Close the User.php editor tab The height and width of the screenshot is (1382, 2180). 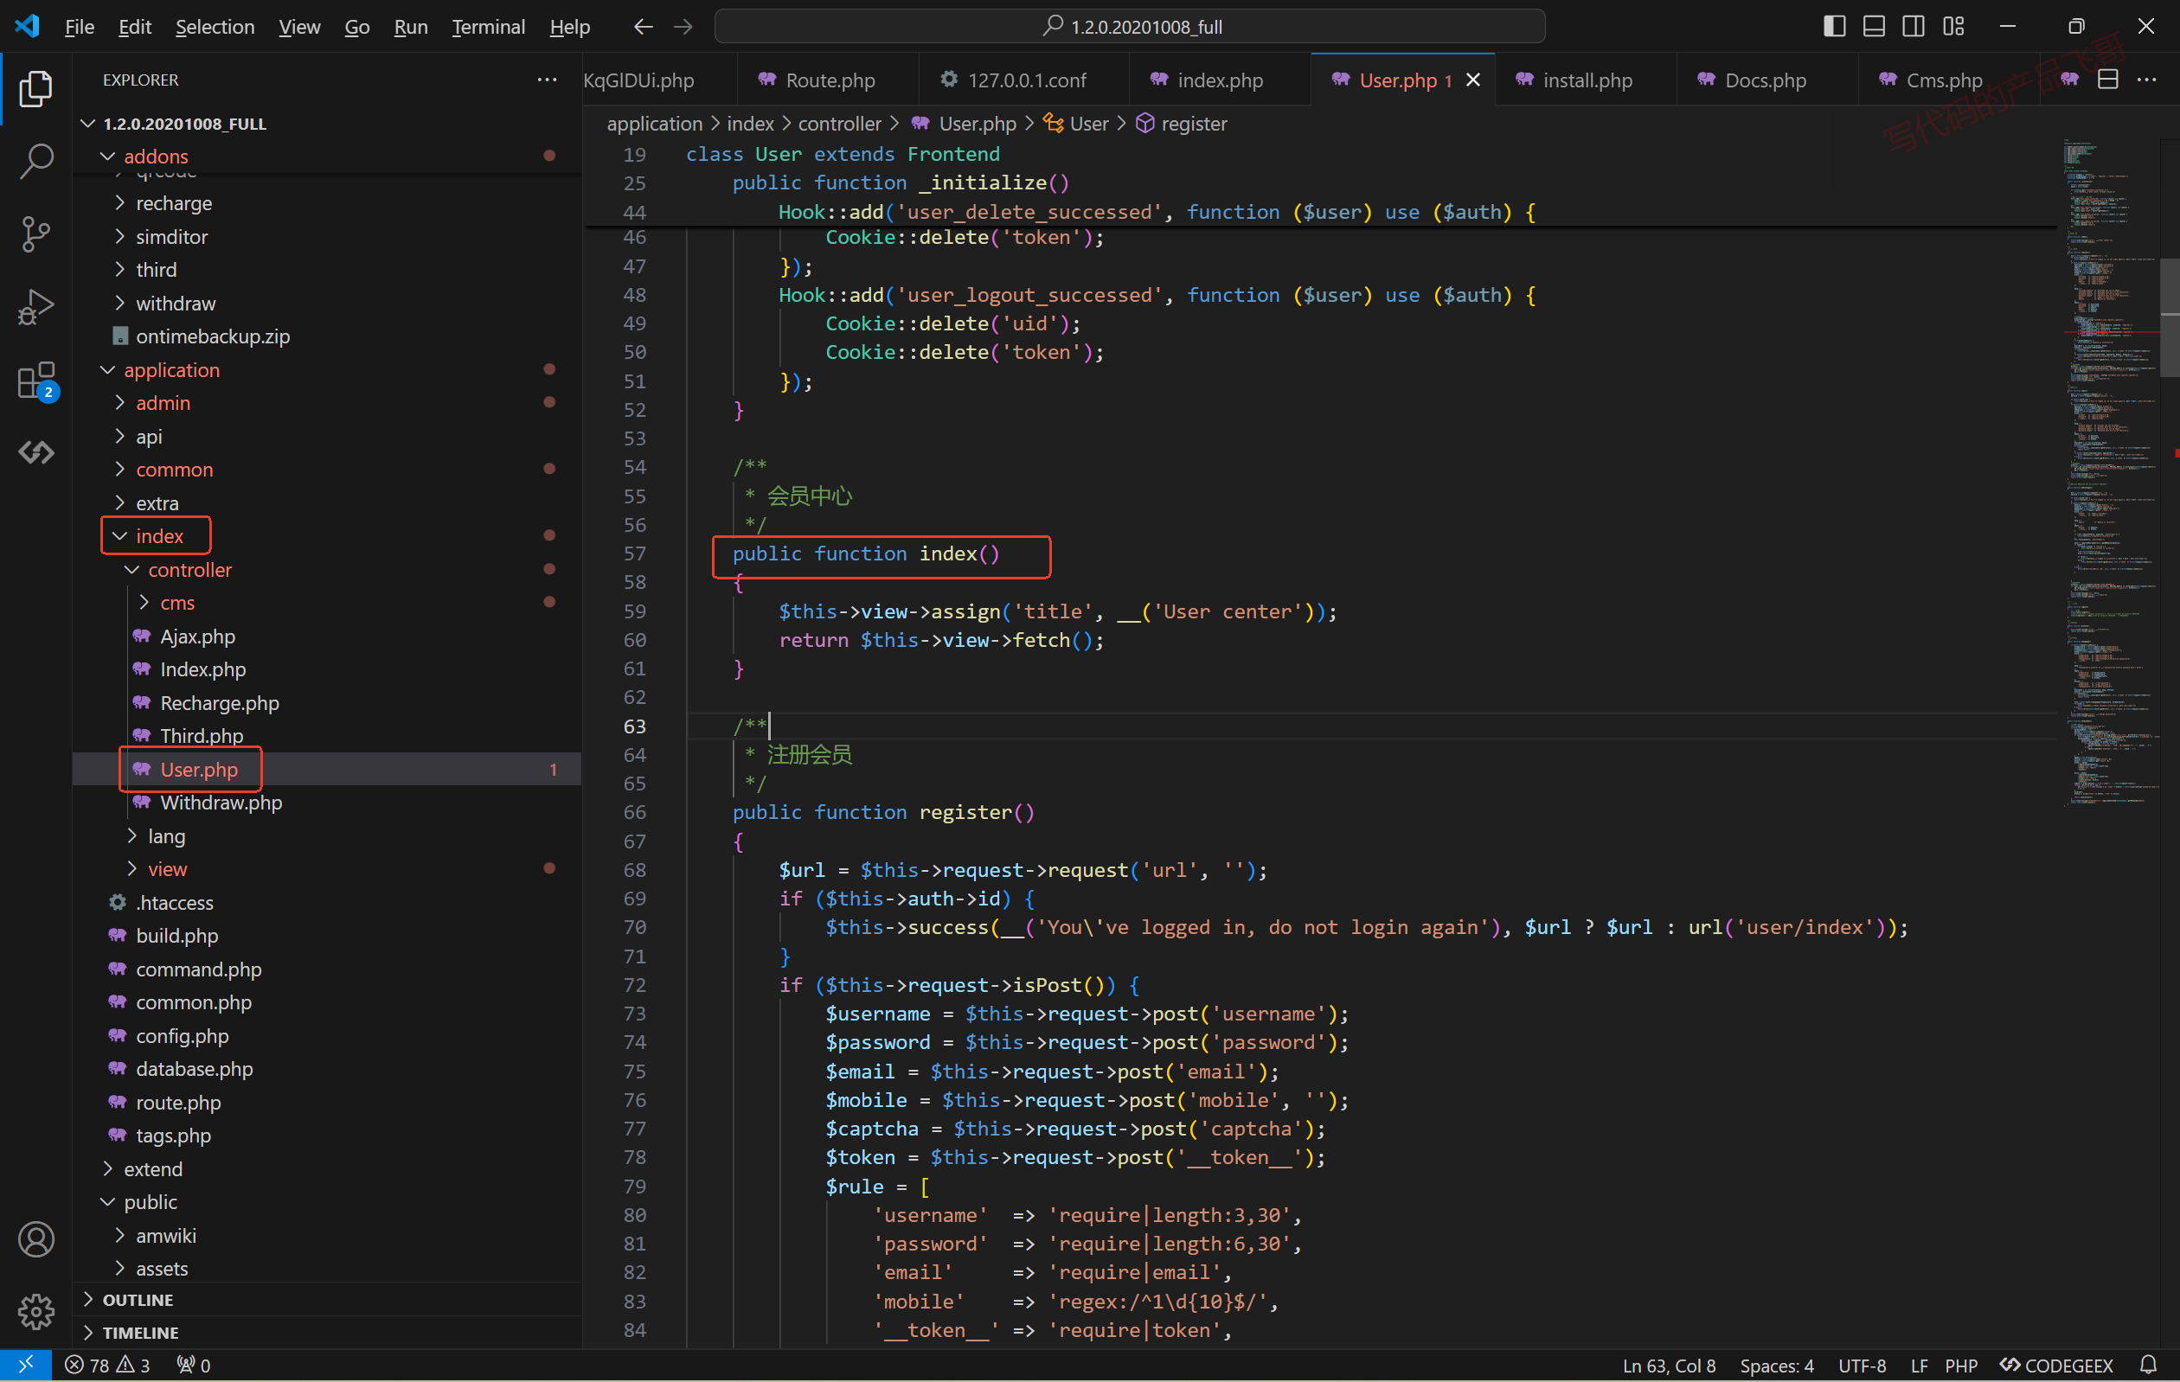[1474, 80]
